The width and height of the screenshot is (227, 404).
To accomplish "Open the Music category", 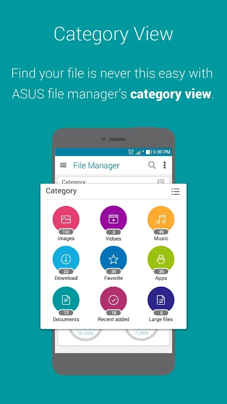I will 161,220.
